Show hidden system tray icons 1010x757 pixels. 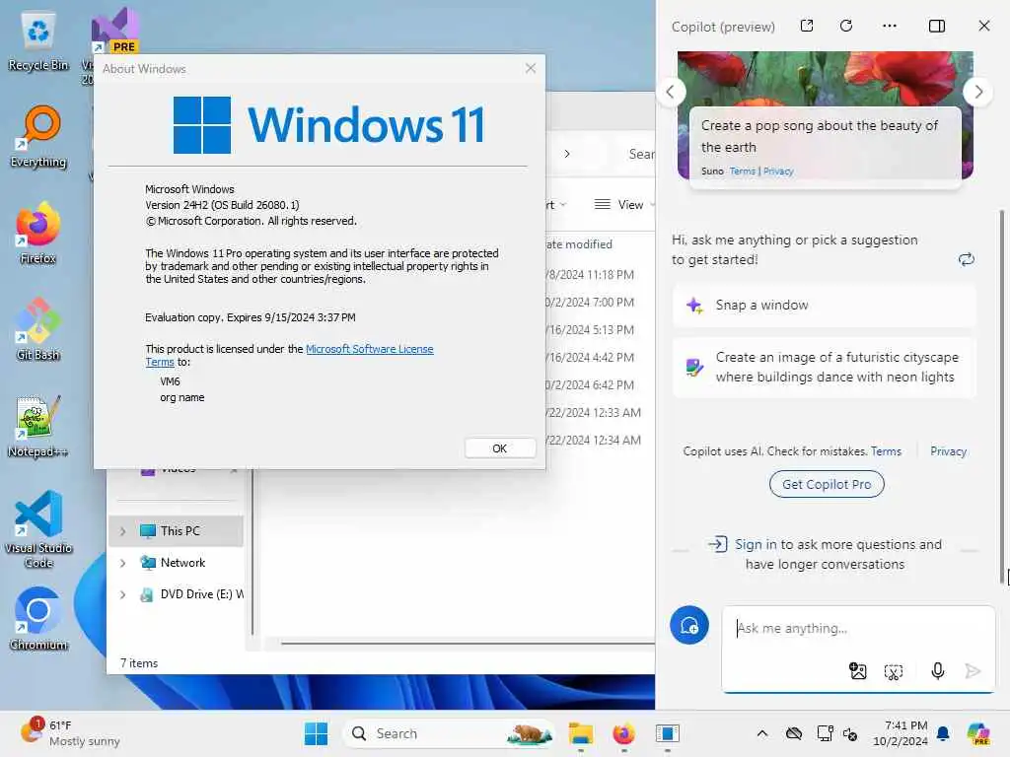click(x=762, y=733)
